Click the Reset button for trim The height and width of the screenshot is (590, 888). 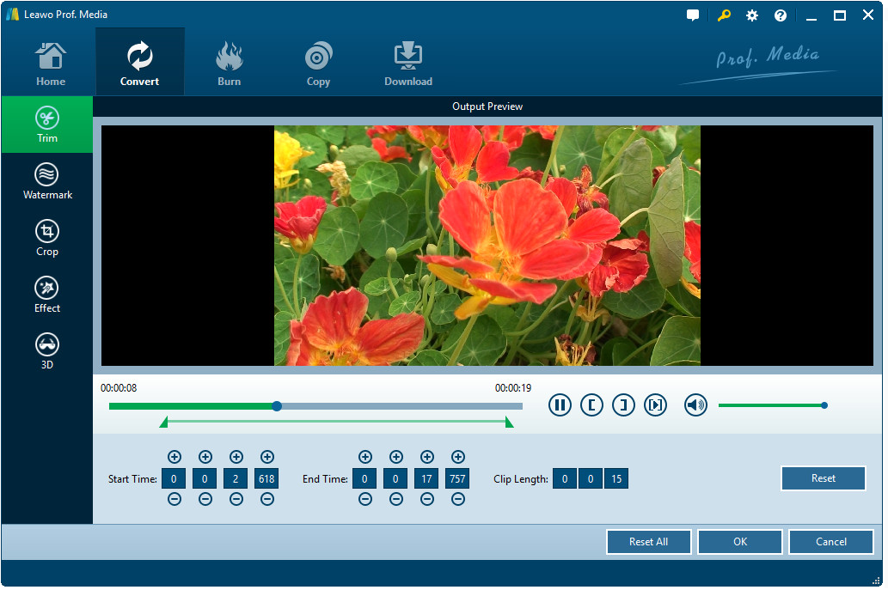pyautogui.click(x=823, y=478)
